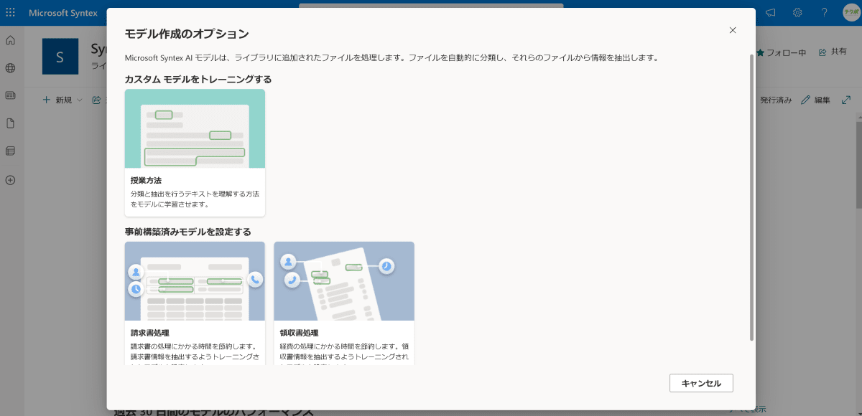Image resolution: width=862 pixels, height=416 pixels.
Task: Click the カスタム モデルをトレーニングする heading
Action: pyautogui.click(x=198, y=79)
